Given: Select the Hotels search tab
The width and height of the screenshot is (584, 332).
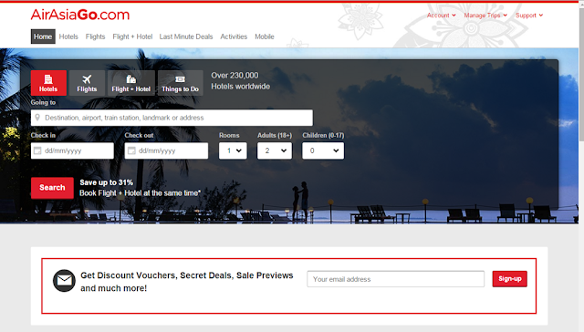Looking at the screenshot, I should 48,83.
